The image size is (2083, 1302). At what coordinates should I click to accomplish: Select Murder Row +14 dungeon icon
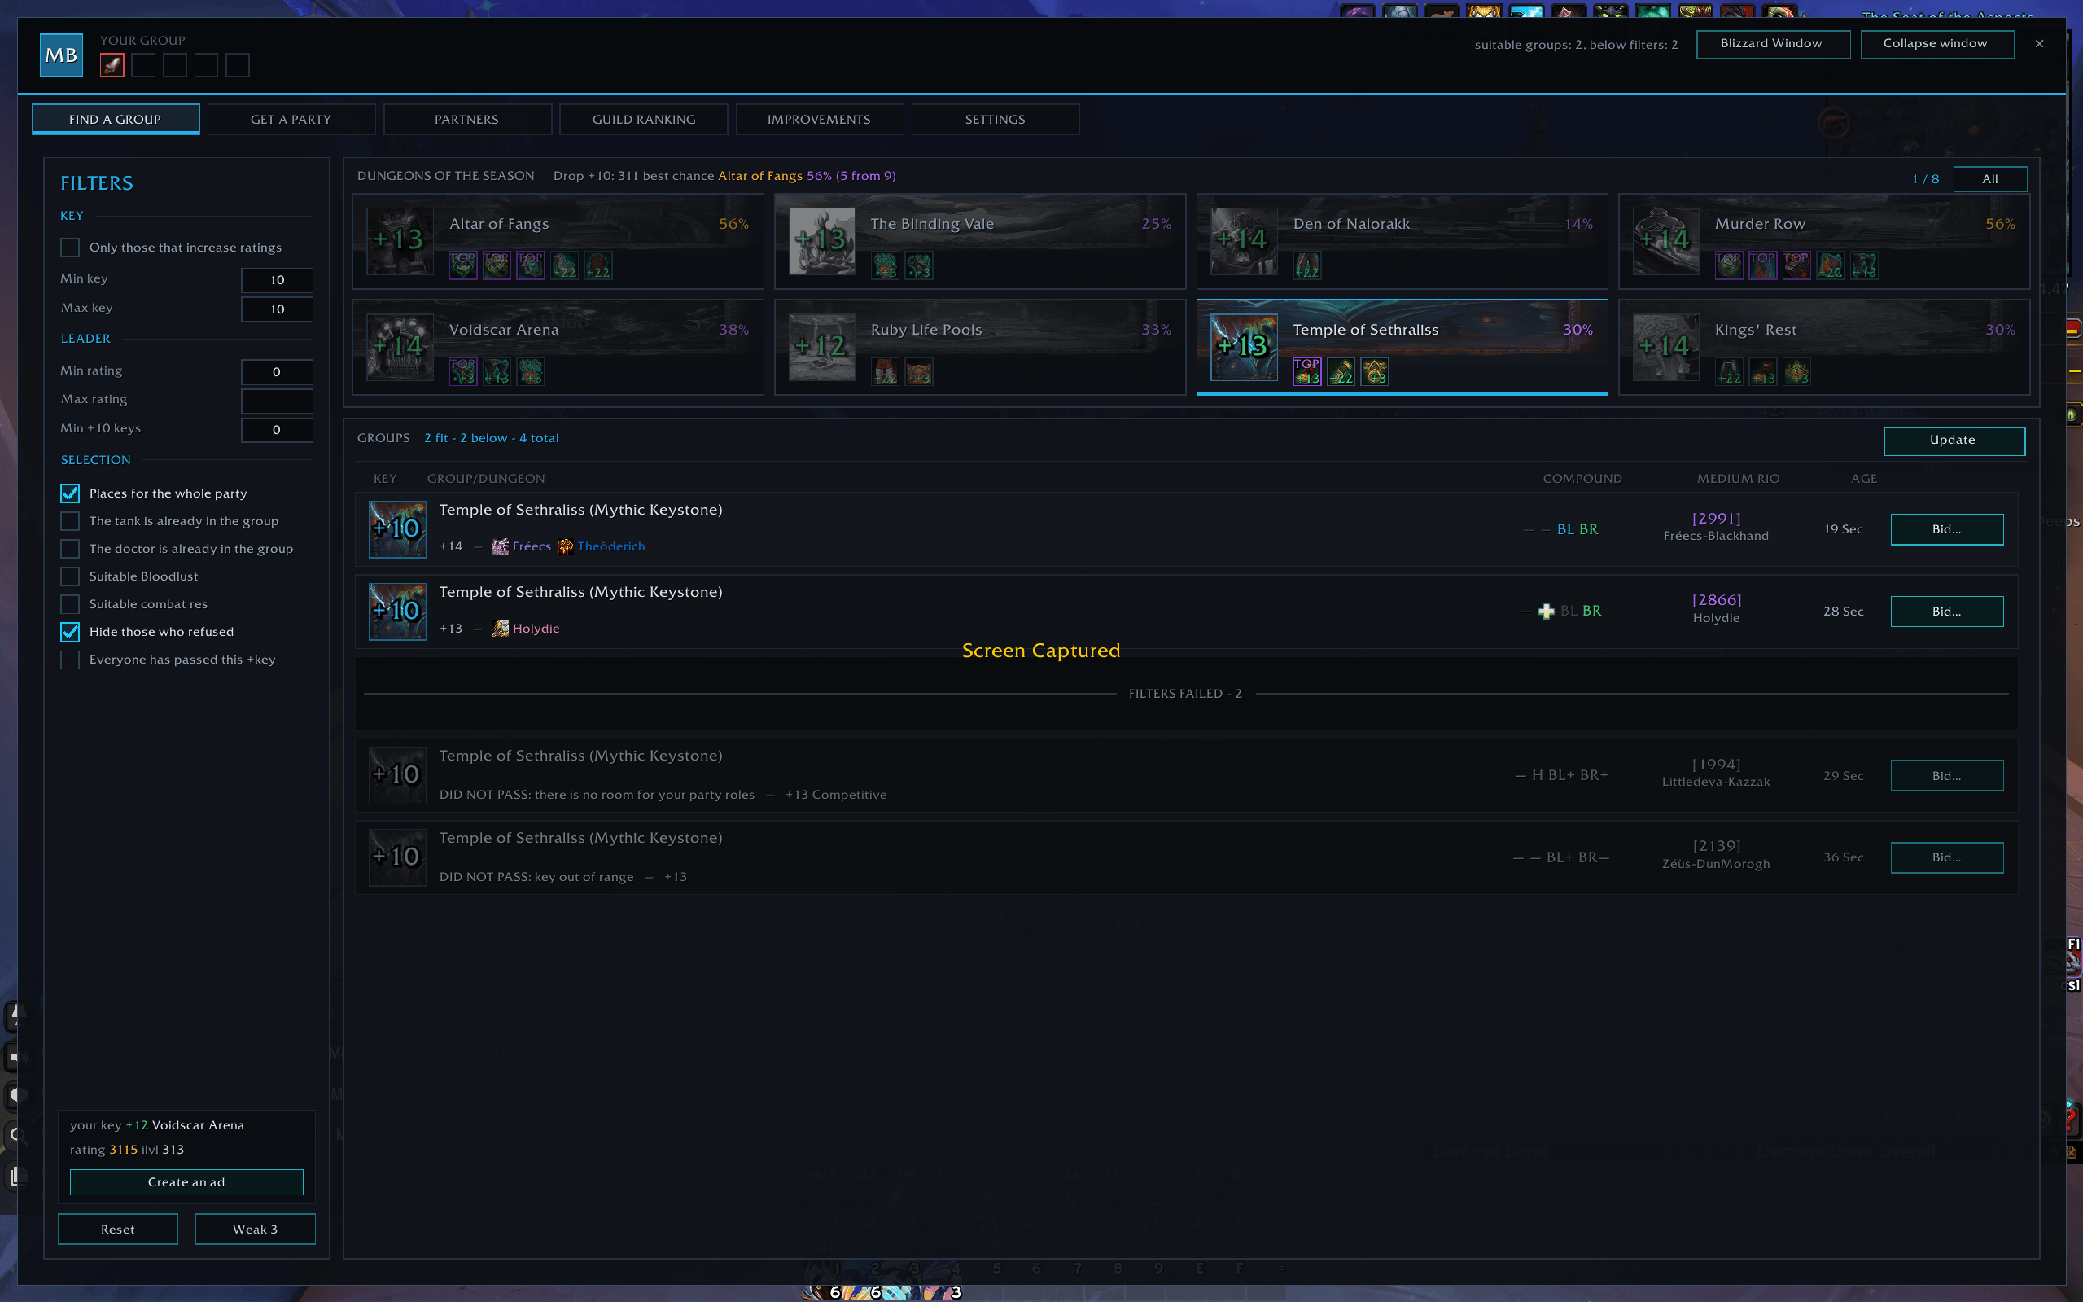point(1665,240)
